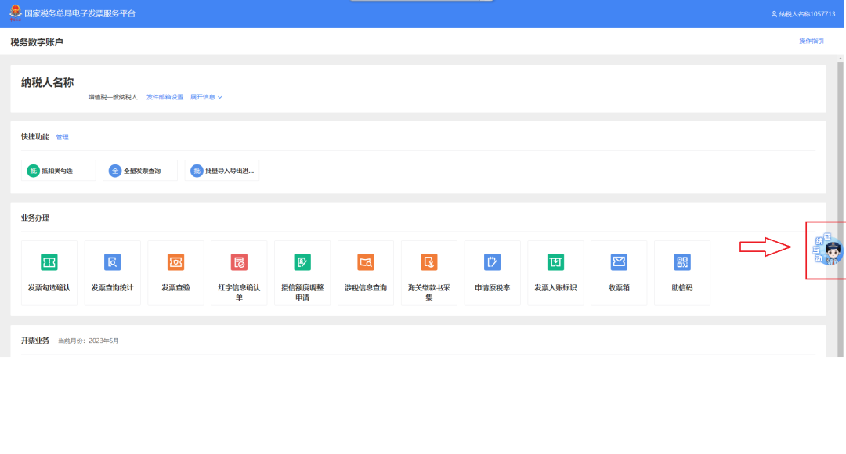Expand 展开信息 taxpayer details

point(206,98)
